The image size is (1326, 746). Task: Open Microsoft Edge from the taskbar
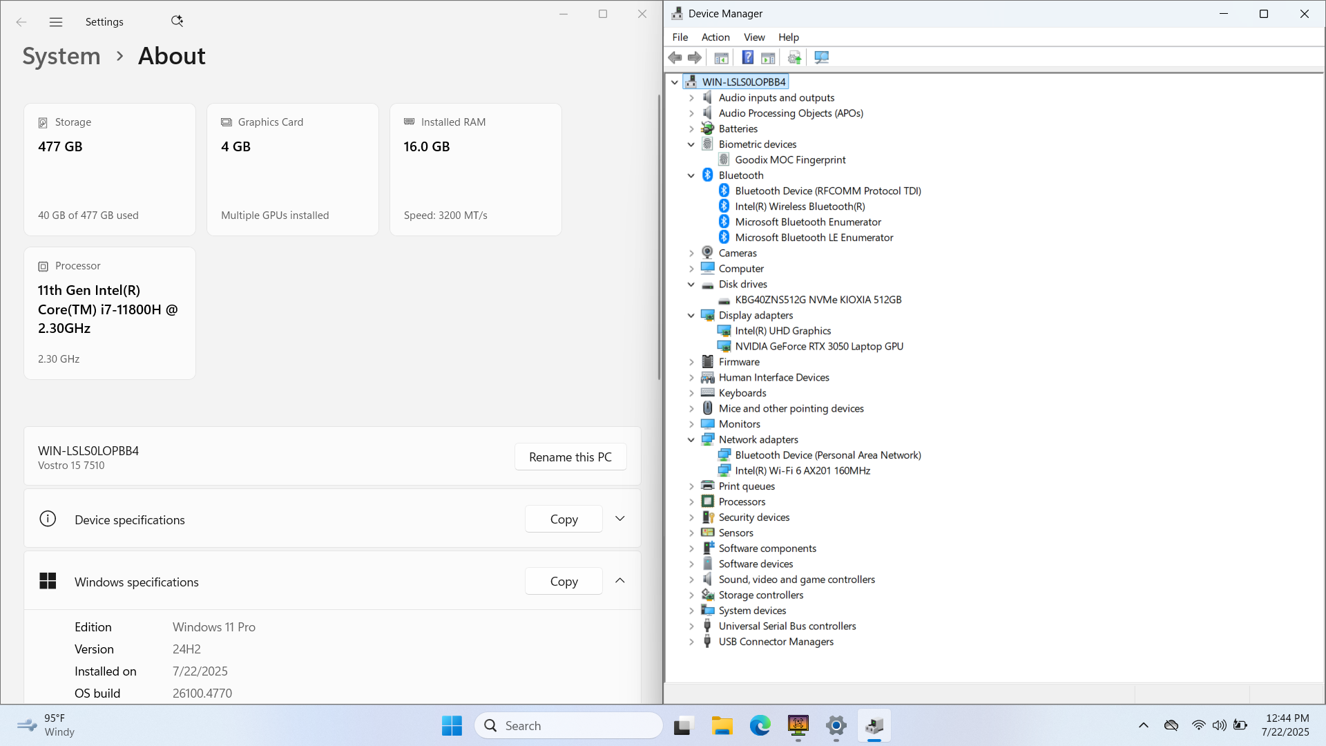[x=760, y=725]
